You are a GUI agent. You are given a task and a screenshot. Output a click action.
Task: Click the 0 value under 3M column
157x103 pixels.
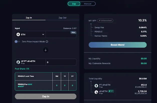tap(57, 85)
